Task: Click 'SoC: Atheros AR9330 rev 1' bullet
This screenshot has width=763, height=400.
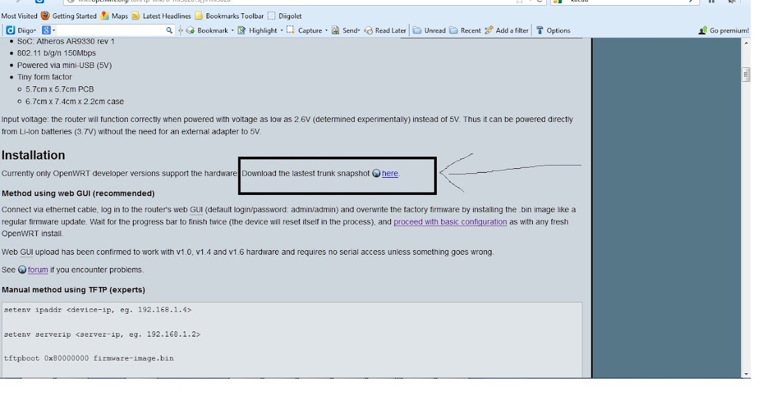Action: click(66, 41)
